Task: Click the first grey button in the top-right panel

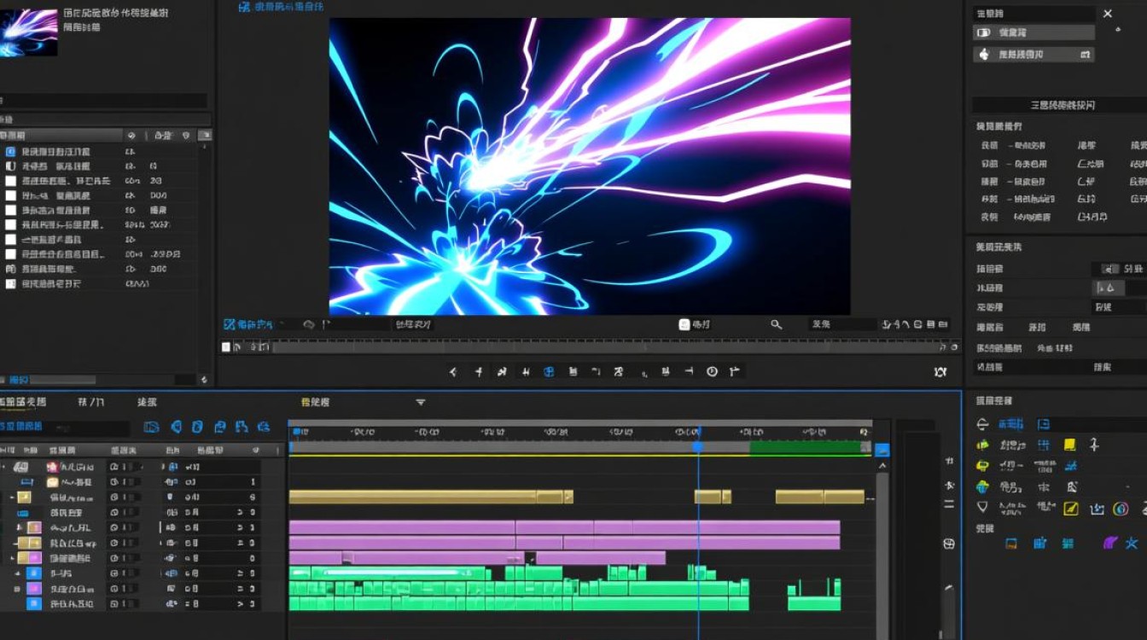Action: 1033,32
